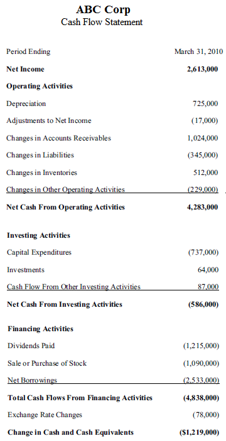Click the Operating Activities heading
The image size is (226, 441).
point(40,86)
